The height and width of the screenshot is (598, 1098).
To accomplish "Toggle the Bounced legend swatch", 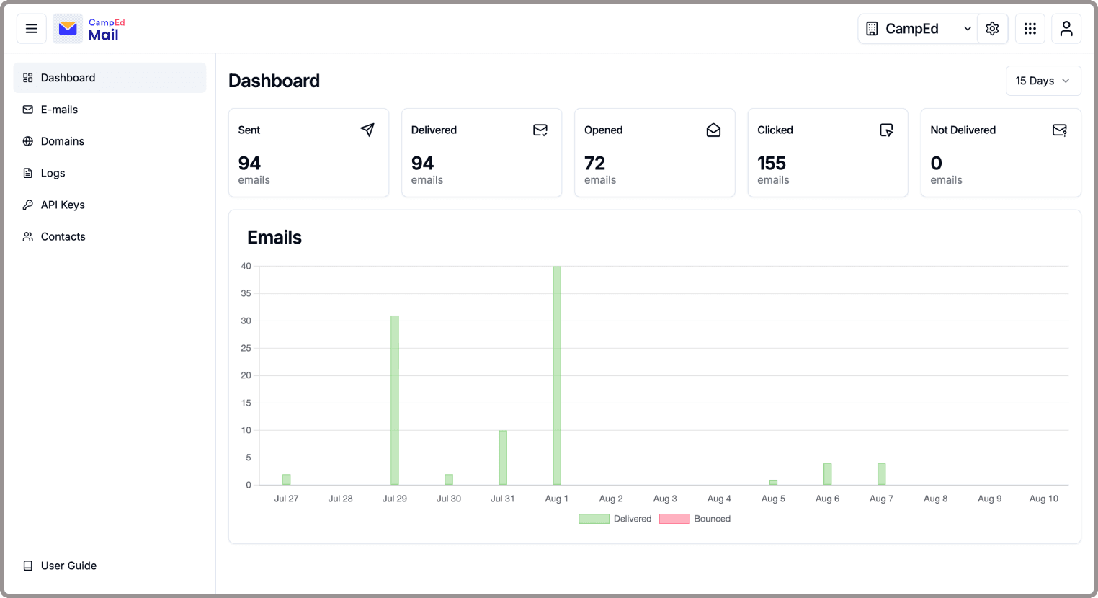I will click(674, 519).
